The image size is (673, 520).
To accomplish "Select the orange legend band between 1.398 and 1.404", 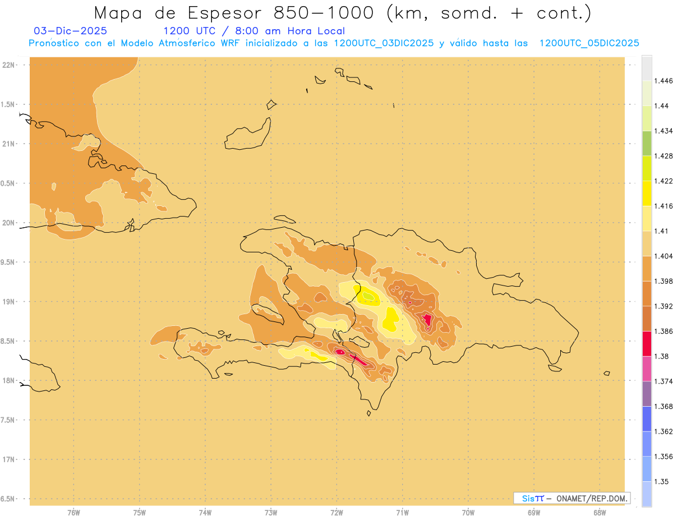I will 647,268.
